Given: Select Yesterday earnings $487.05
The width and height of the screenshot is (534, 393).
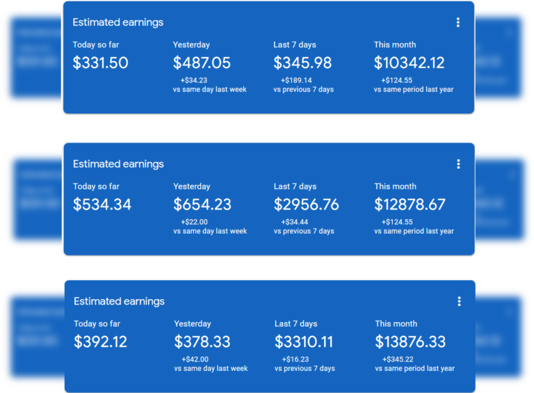Looking at the screenshot, I should tap(202, 63).
